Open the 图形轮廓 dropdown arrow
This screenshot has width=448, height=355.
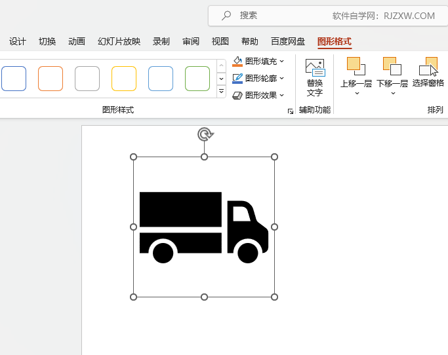pos(281,78)
